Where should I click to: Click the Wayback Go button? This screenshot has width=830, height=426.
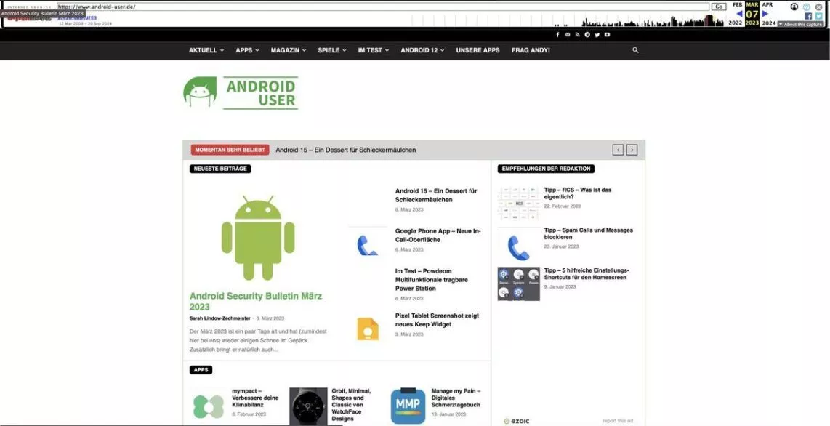(719, 7)
